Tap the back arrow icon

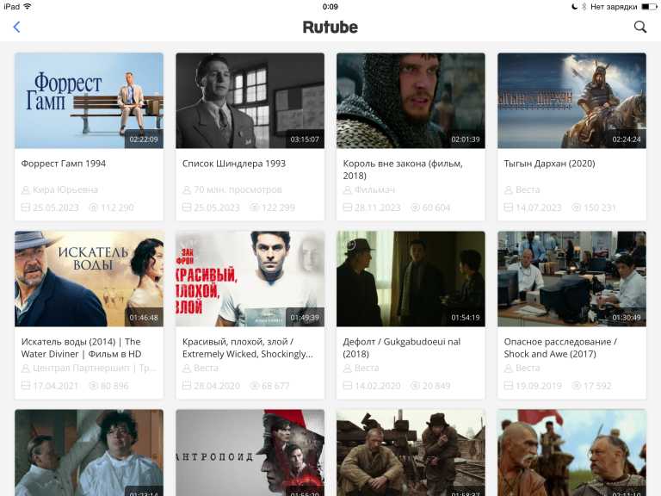tap(16, 28)
